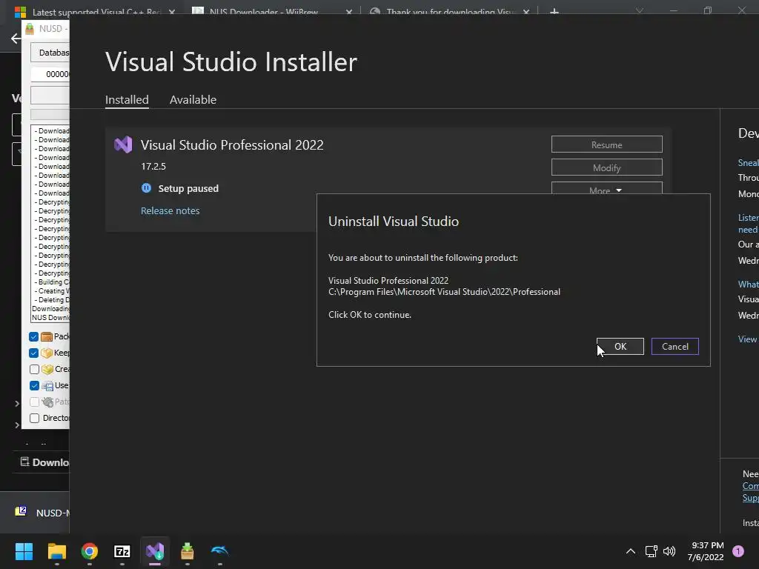Screen dimensions: 759x569
Task: Click the Setup paused status icon
Action: (x=146, y=188)
